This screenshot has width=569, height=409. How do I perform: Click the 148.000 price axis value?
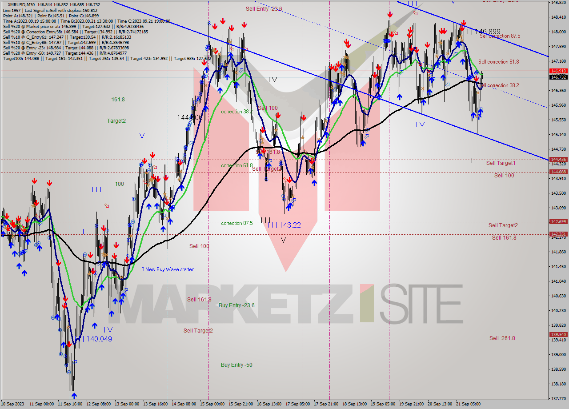pos(558,32)
